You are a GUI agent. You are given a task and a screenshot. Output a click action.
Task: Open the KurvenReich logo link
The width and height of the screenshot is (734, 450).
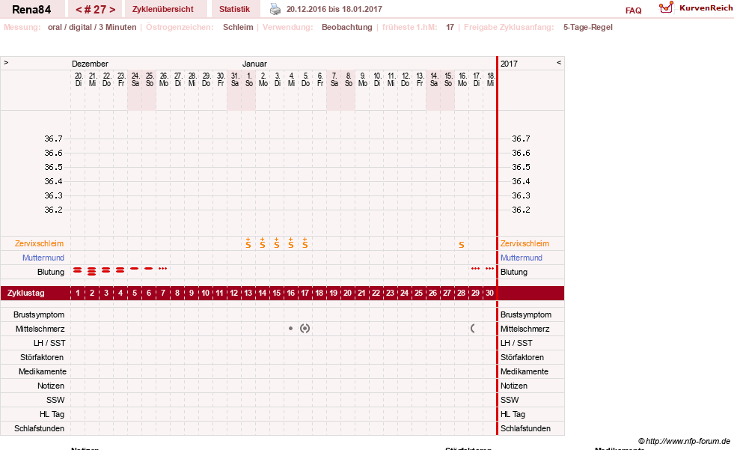point(696,7)
